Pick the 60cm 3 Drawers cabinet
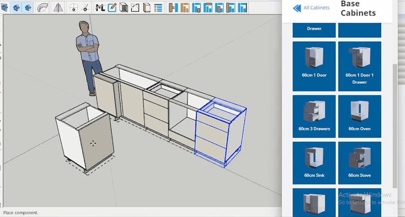This screenshot has width=405, height=217. [314, 116]
